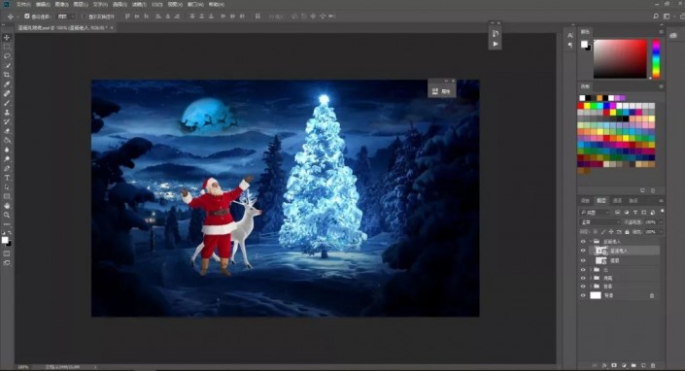The height and width of the screenshot is (371, 685).
Task: Select the Zoom magnifier tool
Action: pos(7,215)
